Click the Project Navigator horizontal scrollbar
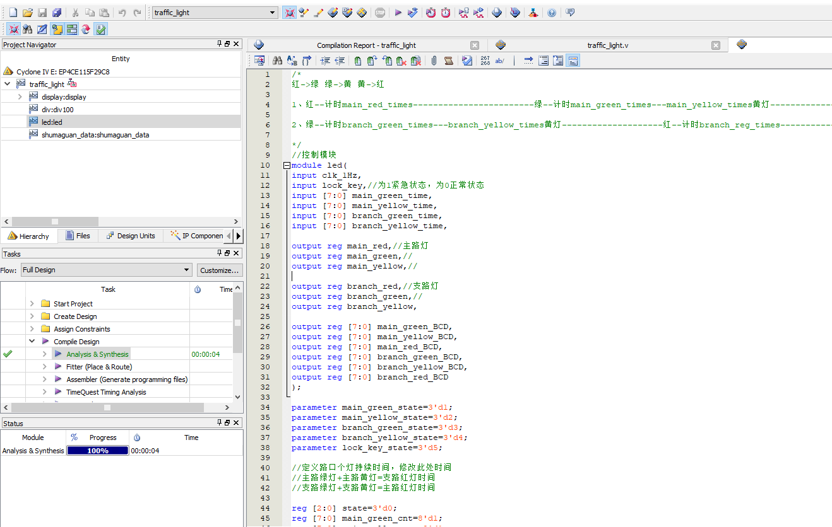 click(120, 221)
